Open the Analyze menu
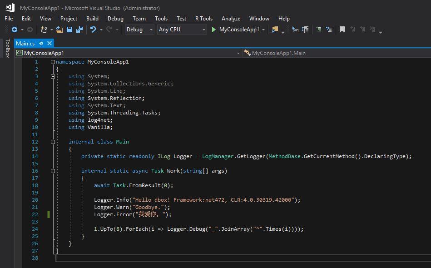Viewport: 431px width, 268px height. click(231, 19)
